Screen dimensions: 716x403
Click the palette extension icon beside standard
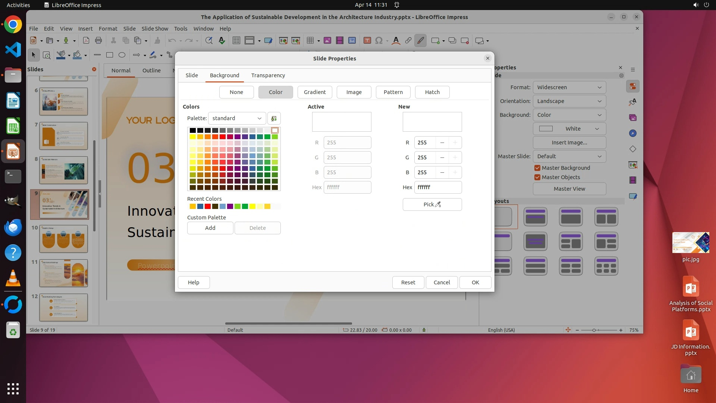274,118
